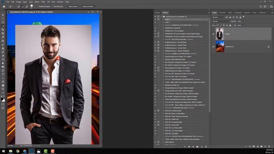This screenshot has width=274, height=154.
Task: Expand ADD-ON Ambient Lights action
Action: pos(164,111)
